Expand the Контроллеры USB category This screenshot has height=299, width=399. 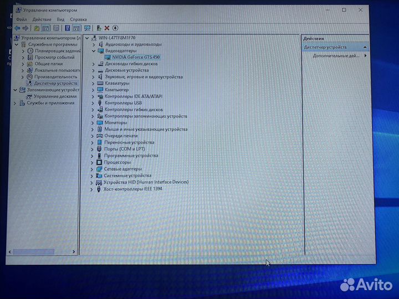93,103
